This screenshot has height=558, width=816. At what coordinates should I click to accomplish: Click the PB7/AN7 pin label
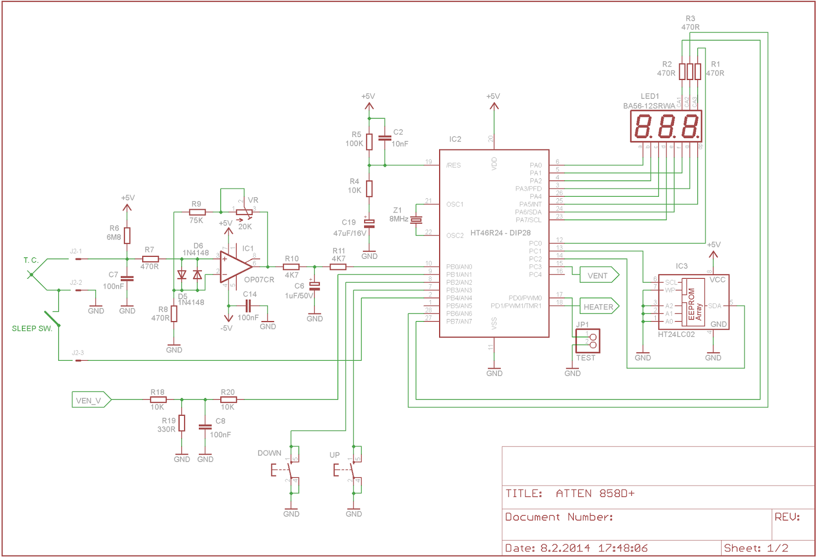coord(459,321)
